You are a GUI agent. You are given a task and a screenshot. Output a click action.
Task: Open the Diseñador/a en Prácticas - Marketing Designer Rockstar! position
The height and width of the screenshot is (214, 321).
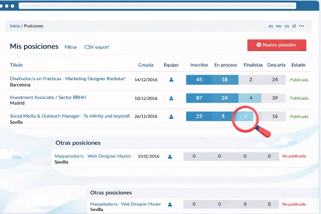tap(67, 79)
